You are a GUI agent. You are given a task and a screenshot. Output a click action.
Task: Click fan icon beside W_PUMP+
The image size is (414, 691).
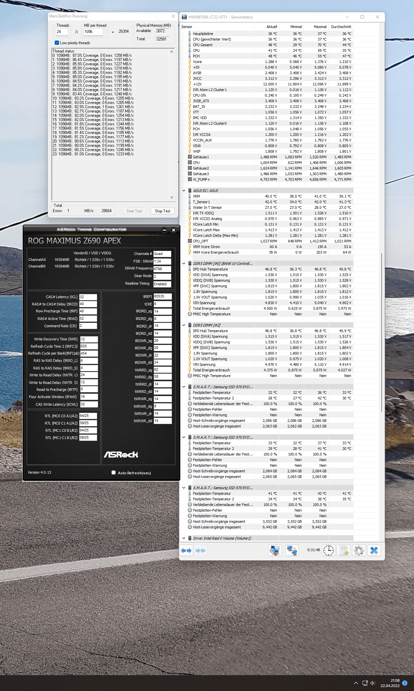coord(190,179)
